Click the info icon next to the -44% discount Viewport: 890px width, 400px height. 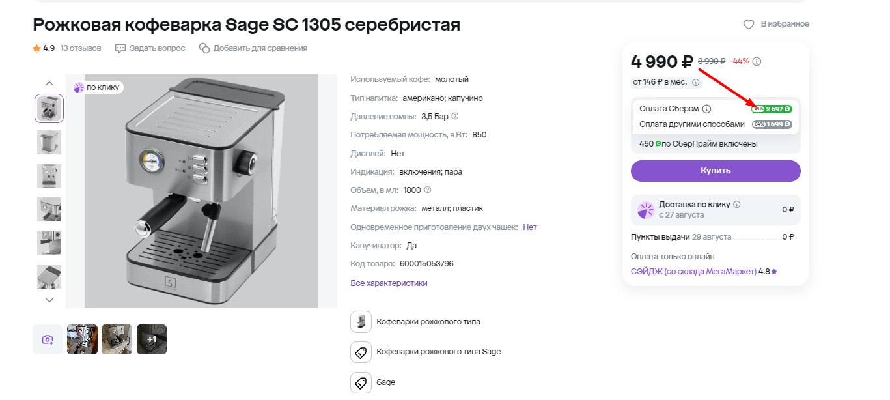[x=757, y=61]
